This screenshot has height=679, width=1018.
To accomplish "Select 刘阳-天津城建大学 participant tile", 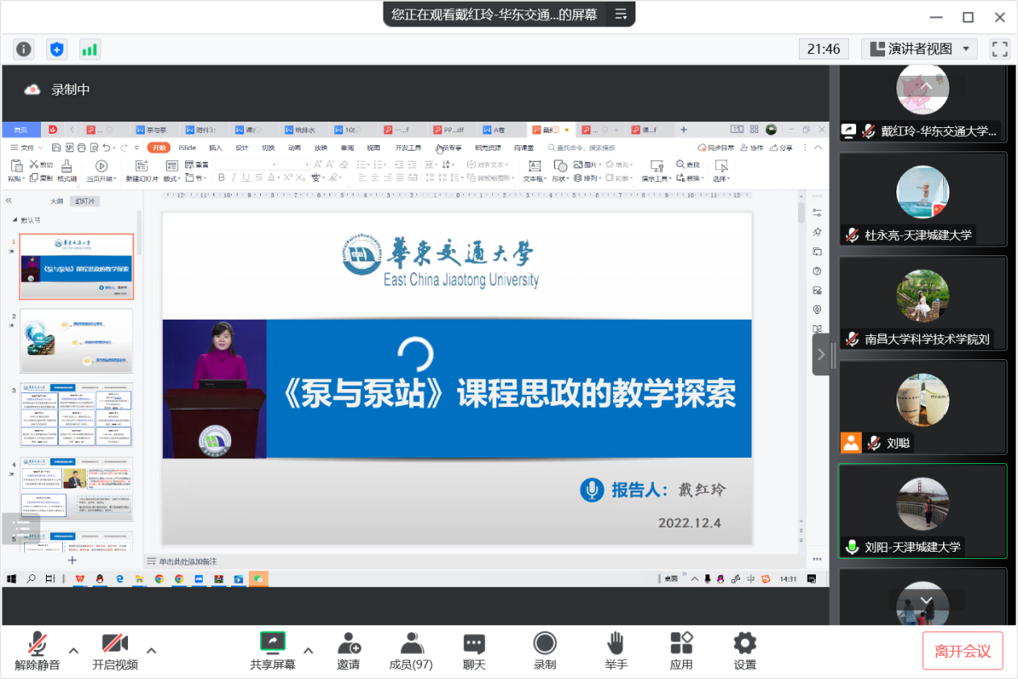I will (922, 511).
